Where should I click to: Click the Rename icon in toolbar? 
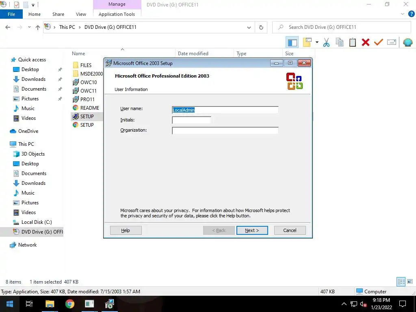pos(392,42)
